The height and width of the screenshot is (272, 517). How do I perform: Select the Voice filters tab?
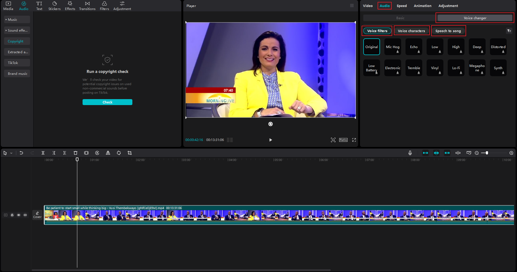coord(377,31)
